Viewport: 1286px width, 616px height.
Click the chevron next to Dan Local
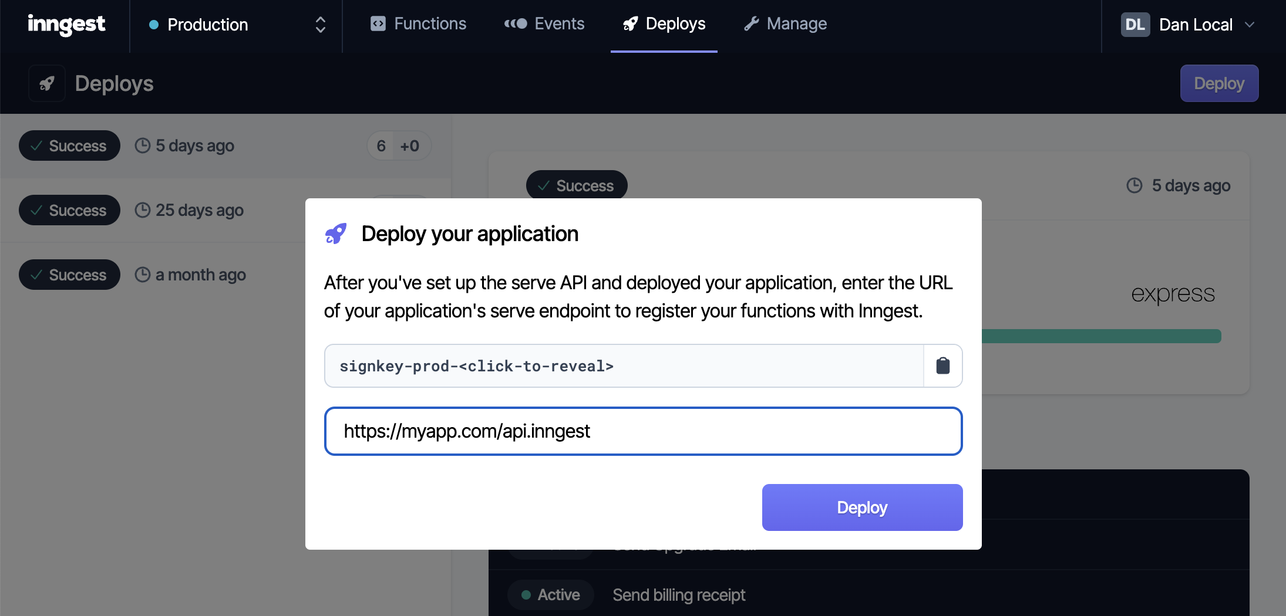[x=1250, y=25]
